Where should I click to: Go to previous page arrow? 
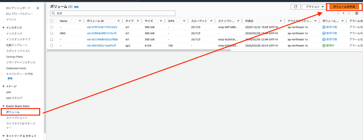(338, 13)
